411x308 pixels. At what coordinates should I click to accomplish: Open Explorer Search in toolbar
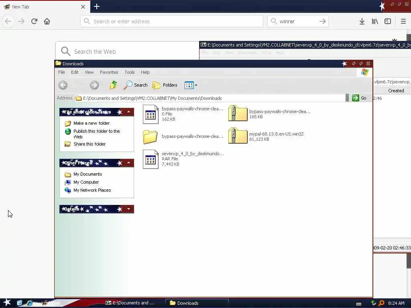pos(136,85)
